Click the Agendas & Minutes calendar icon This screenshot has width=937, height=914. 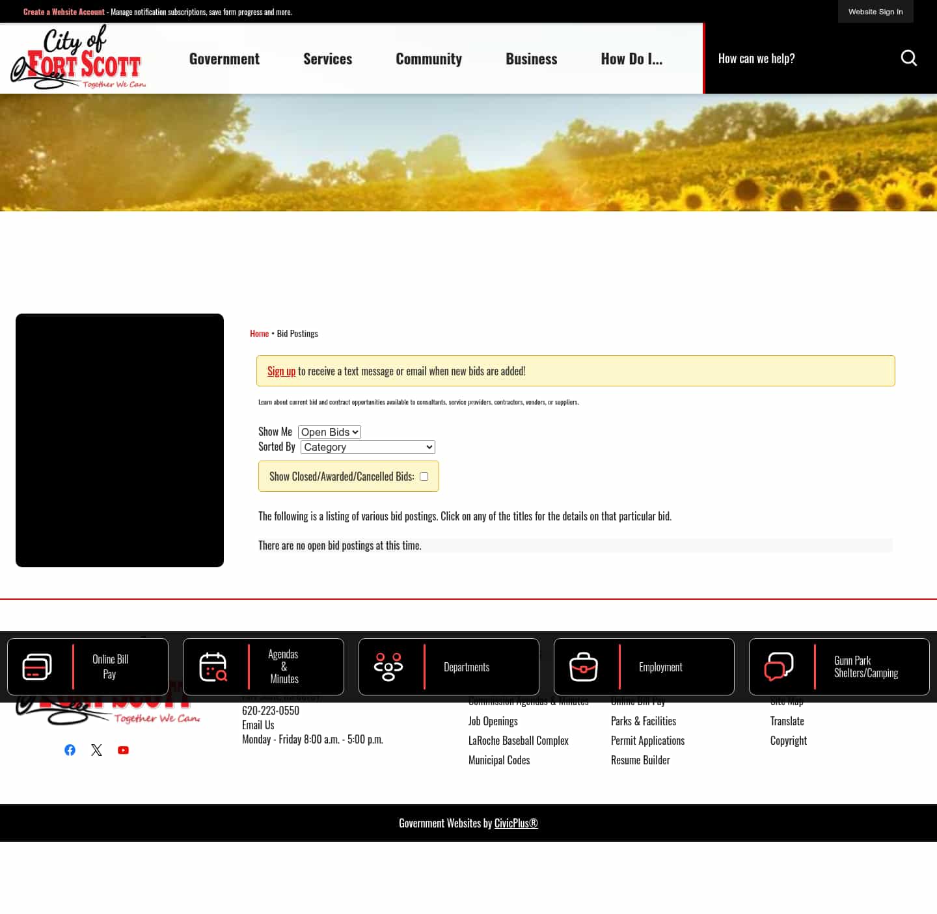[213, 666]
